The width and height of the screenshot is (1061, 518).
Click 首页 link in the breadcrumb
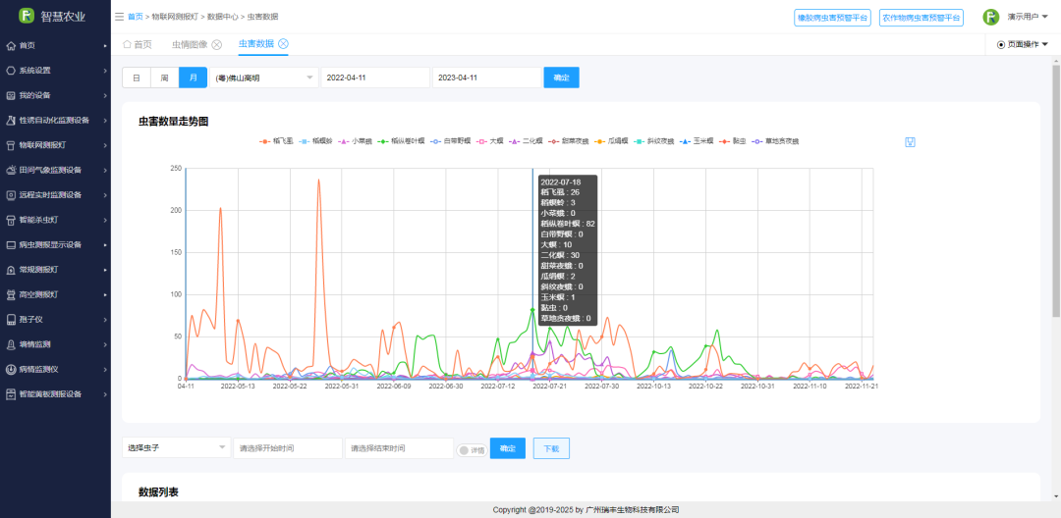136,17
